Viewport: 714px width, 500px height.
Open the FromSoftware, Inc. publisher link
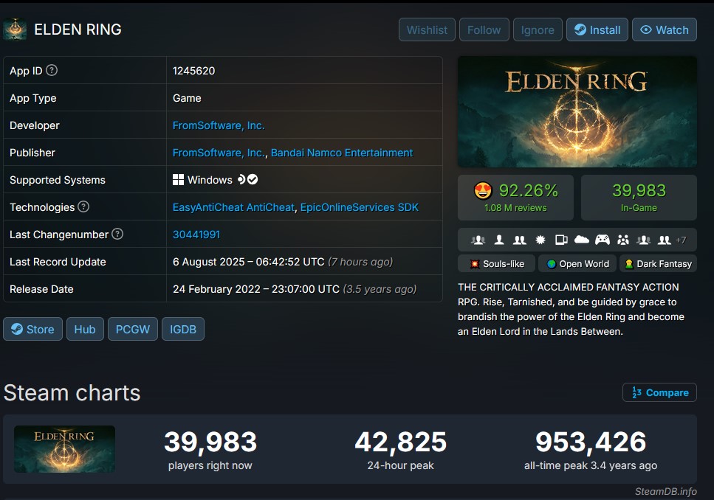tap(219, 153)
